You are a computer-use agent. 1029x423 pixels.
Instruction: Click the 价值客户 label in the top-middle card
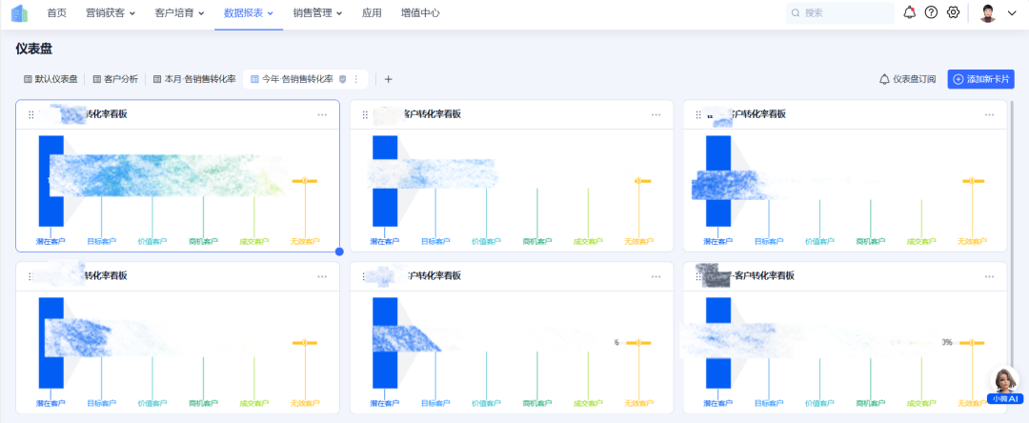point(486,241)
